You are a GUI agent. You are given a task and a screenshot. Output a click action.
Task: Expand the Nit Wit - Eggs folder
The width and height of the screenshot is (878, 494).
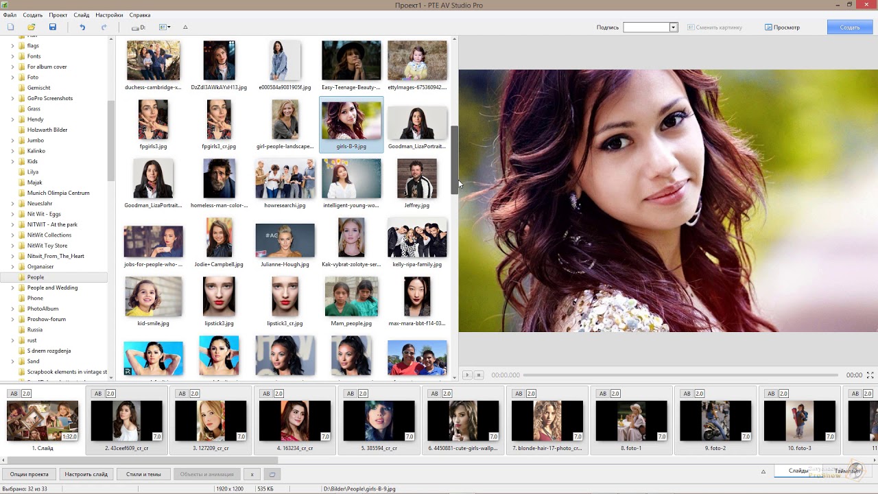[12, 214]
